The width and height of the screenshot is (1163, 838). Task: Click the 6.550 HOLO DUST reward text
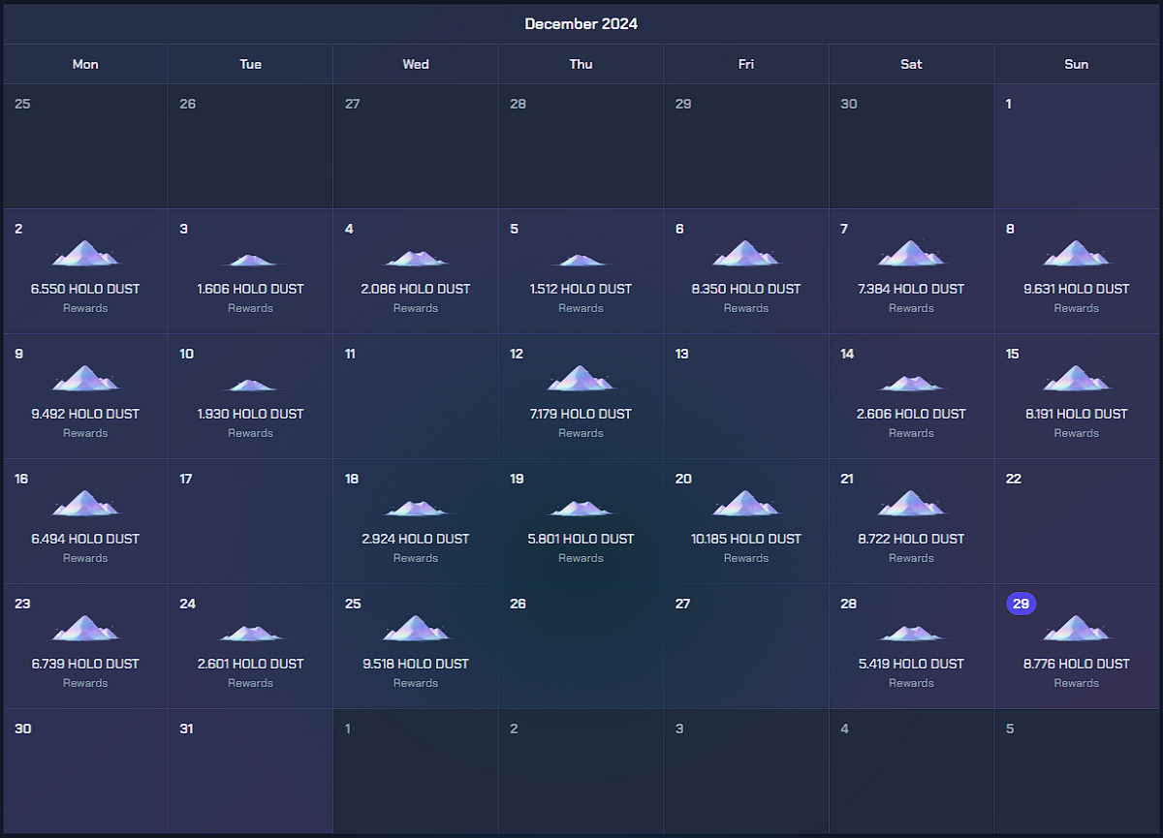(85, 289)
